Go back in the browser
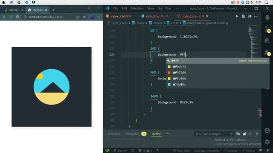 click(x=4, y=17)
